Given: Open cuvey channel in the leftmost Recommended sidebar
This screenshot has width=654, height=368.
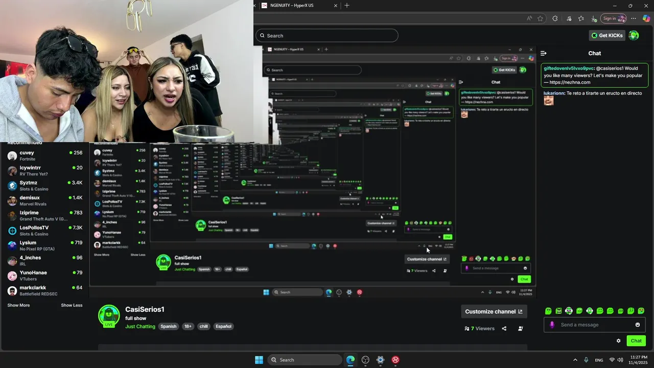Looking at the screenshot, I should coord(45,155).
